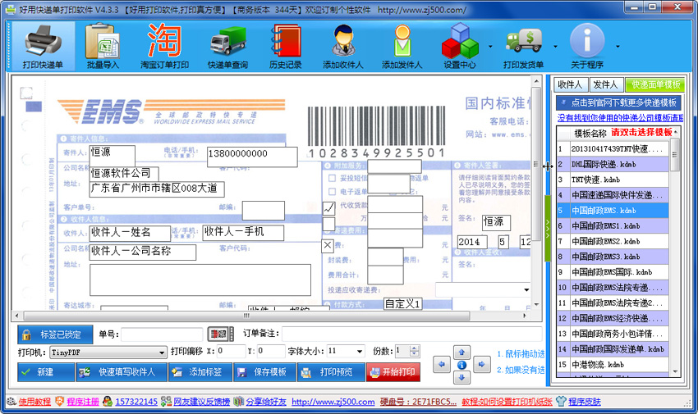Click the left arrow move button
Screen dimensions: 698x414
[x=441, y=364]
